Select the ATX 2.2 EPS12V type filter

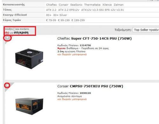pyautogui.click(x=69, y=10)
